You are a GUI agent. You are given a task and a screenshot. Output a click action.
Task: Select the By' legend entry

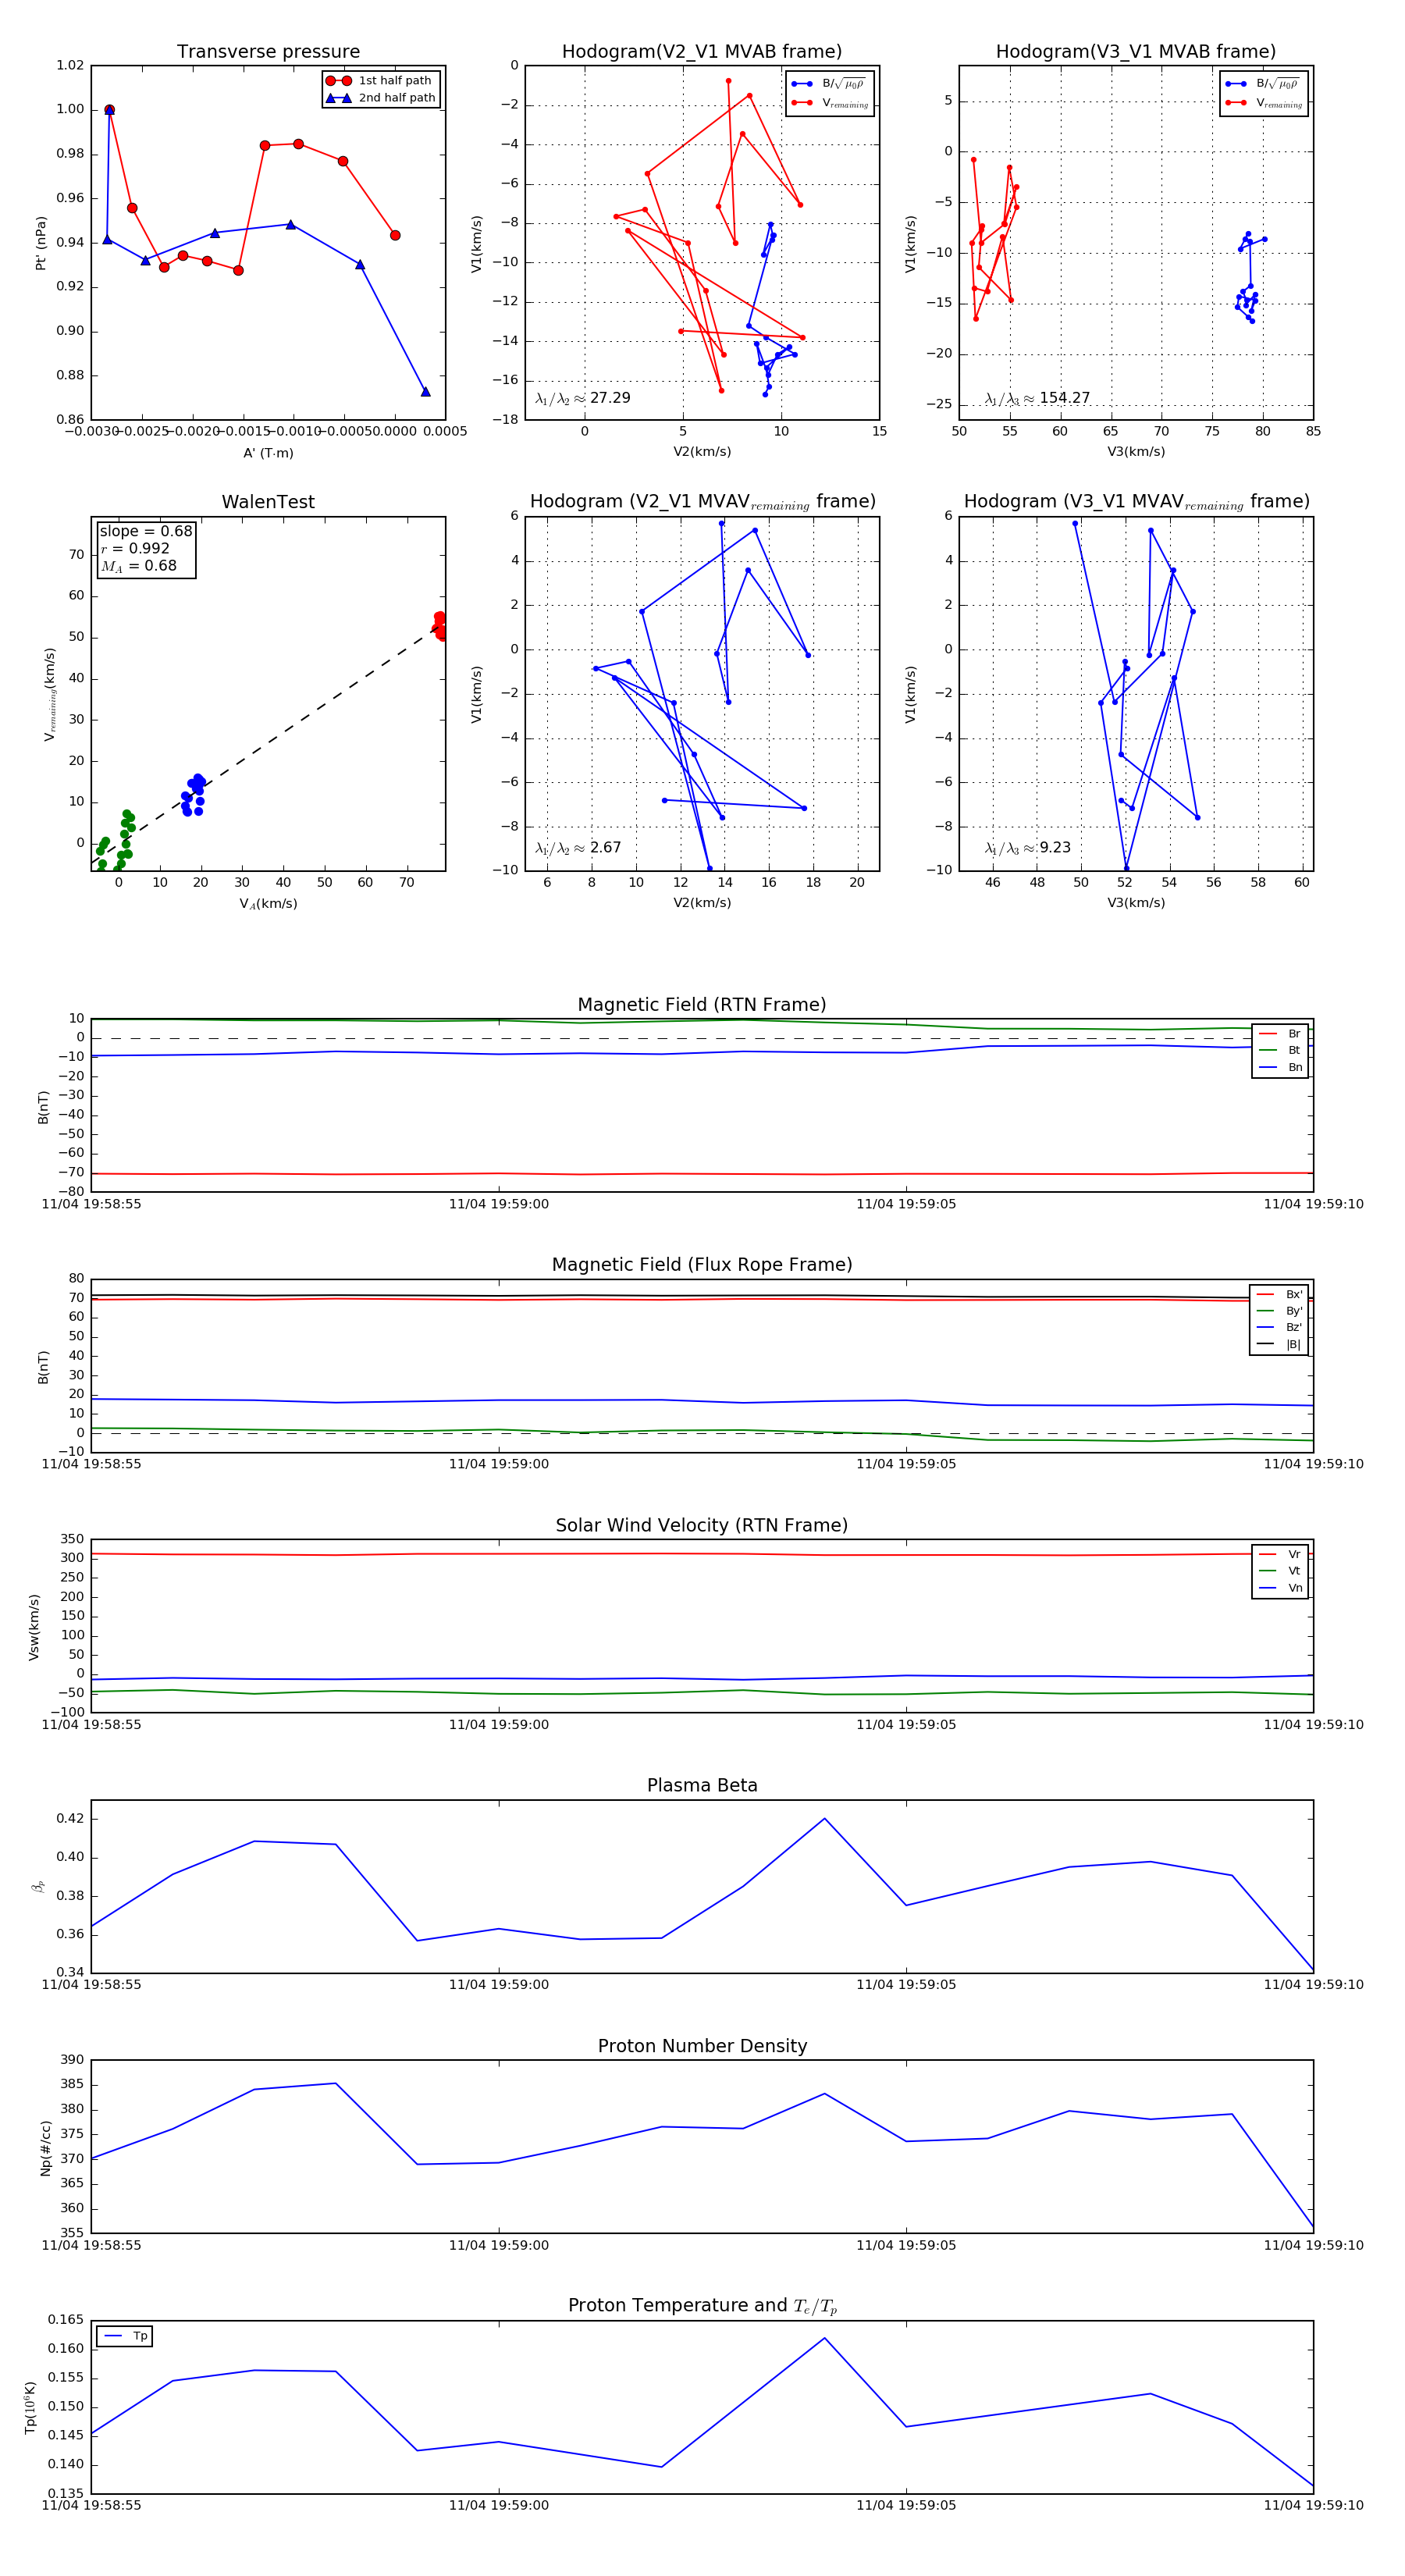point(1279,1311)
